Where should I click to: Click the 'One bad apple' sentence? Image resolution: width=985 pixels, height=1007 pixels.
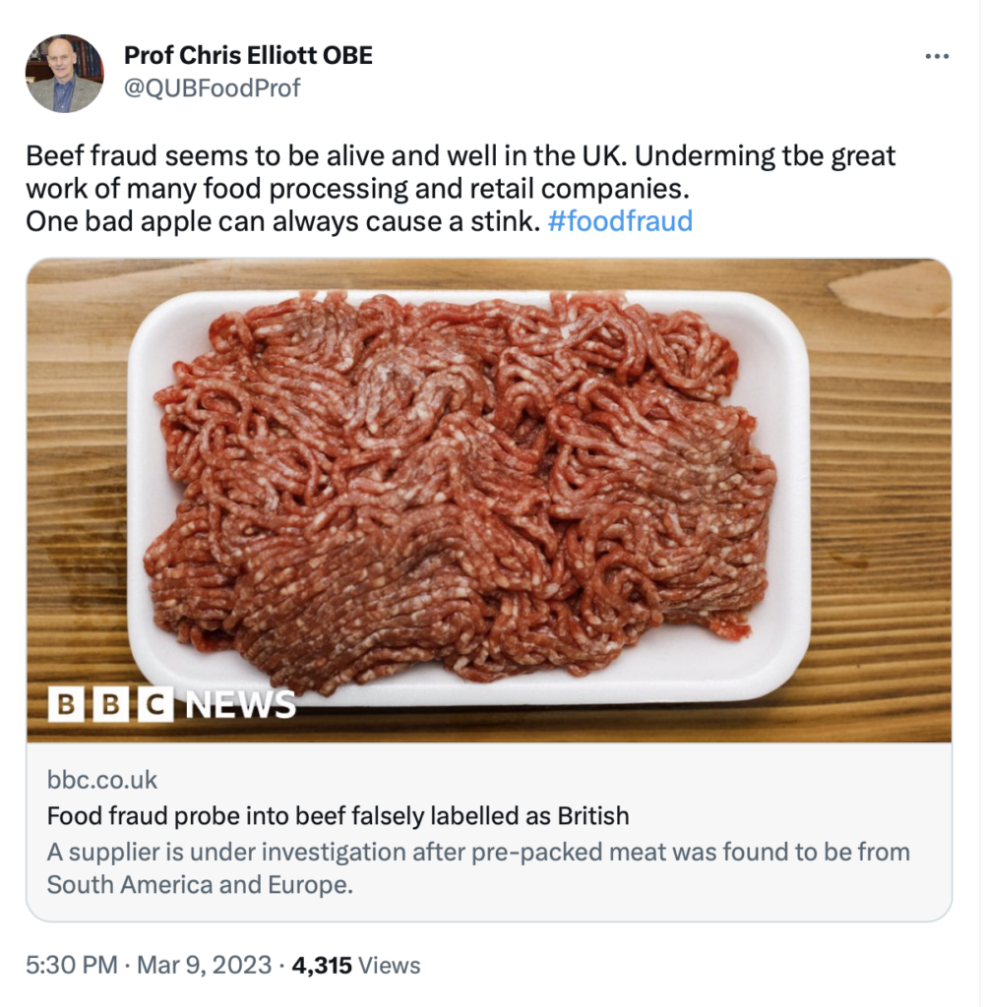tap(281, 220)
